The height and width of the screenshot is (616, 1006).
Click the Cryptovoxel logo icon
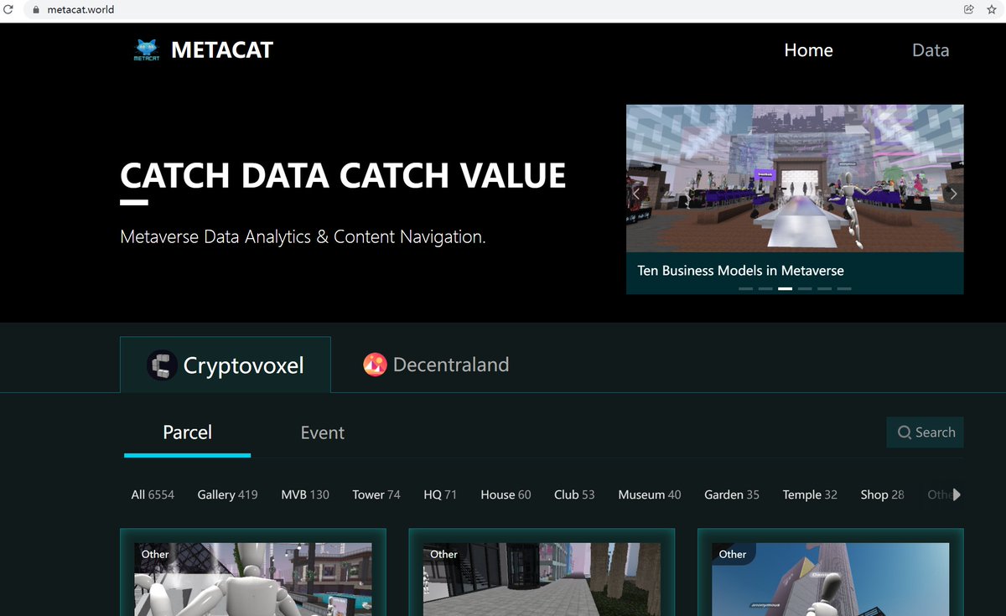pyautogui.click(x=162, y=365)
